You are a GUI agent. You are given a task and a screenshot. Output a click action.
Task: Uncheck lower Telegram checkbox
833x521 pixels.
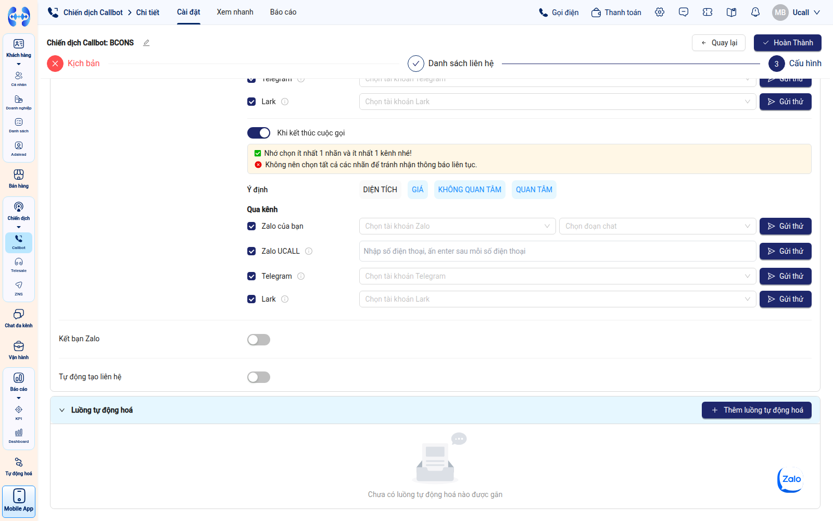251,276
